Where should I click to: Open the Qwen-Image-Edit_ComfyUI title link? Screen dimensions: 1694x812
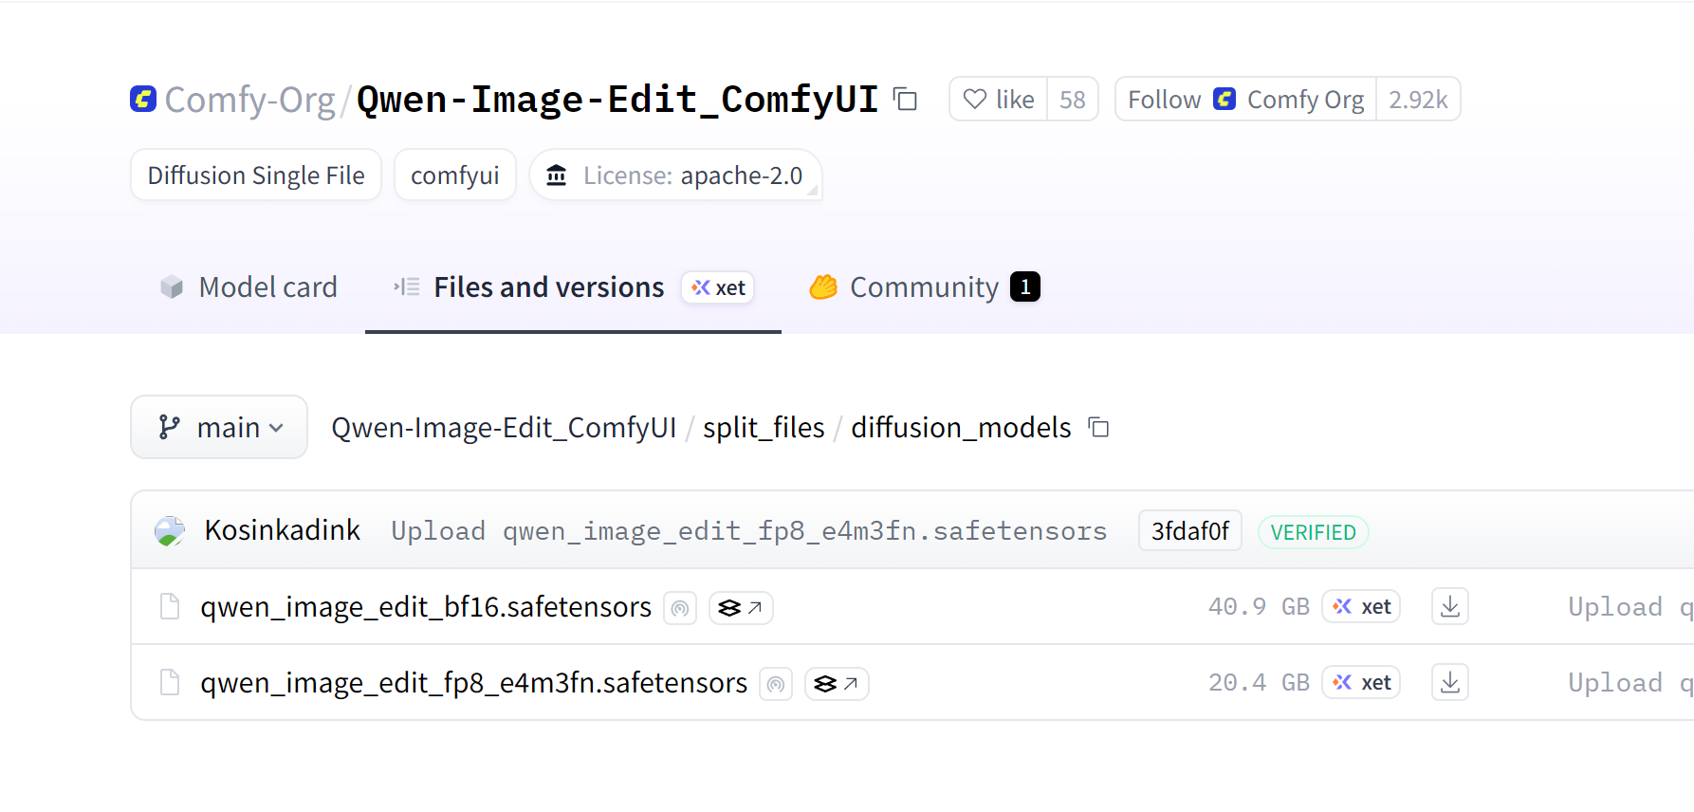coord(617,99)
